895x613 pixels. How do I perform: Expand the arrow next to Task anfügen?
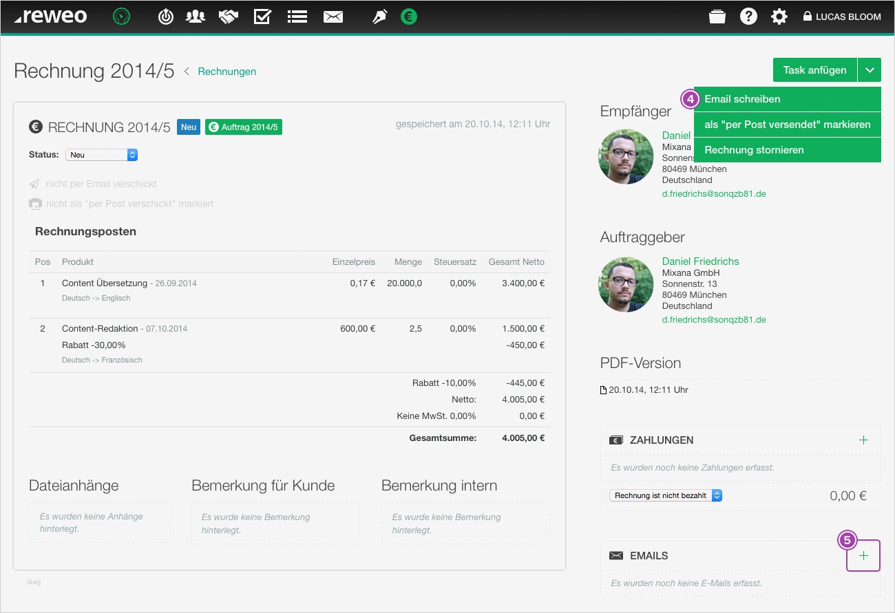870,70
